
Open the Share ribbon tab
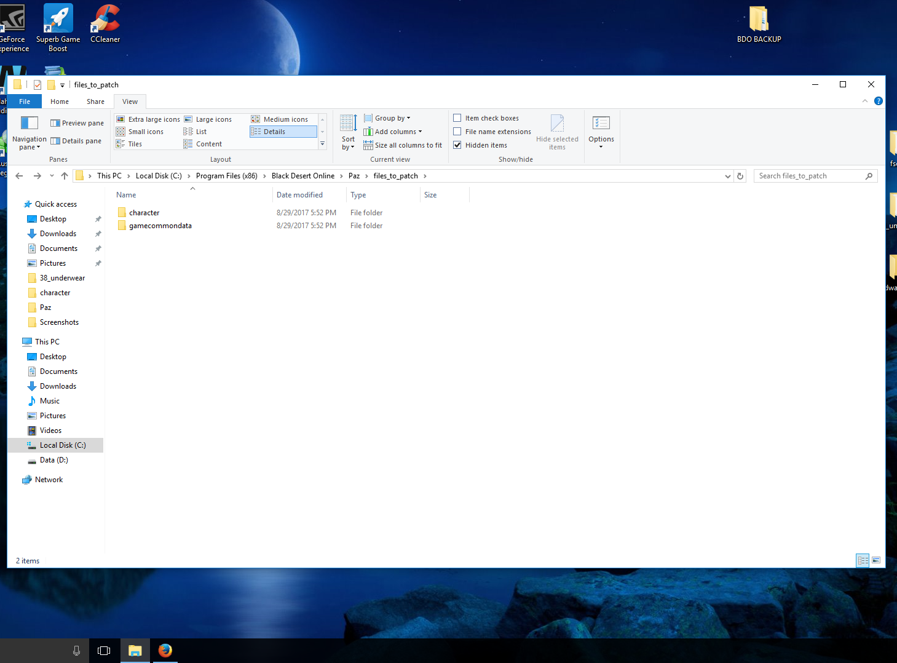[95, 101]
